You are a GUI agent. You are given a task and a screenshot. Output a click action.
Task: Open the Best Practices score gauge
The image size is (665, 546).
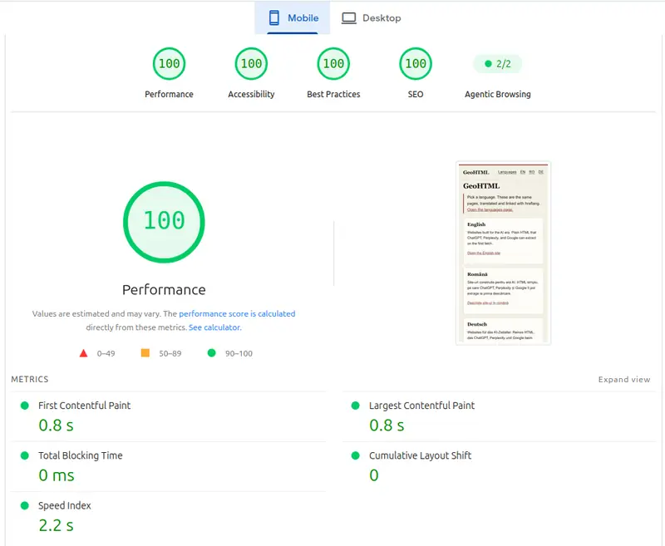(x=333, y=64)
